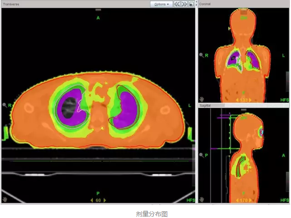Go to previous transverse slice from 60
The width and height of the screenshot is (291, 218).
pyautogui.click(x=92, y=200)
